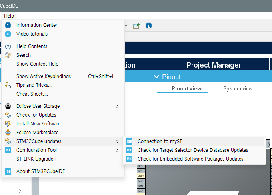This screenshot has height=195, width=272.
Task: Expand the STM32Cube updates submenu arrow
Action: (x=118, y=141)
